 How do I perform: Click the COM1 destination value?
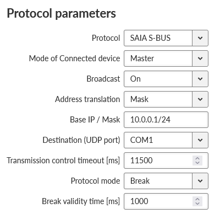pyautogui.click(x=141, y=140)
